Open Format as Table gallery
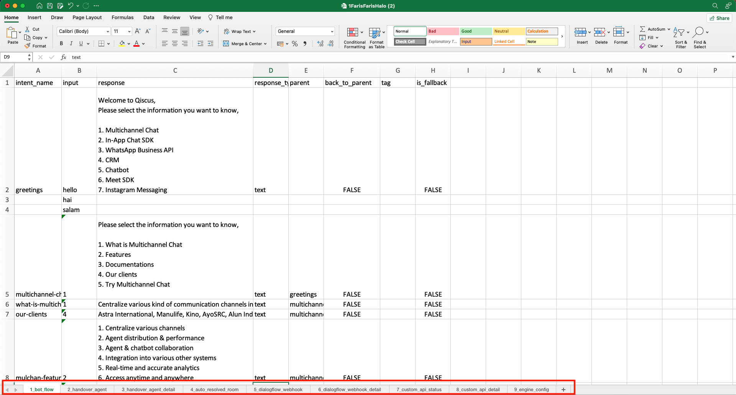Screen dimensions: 736x395 (x=375, y=33)
